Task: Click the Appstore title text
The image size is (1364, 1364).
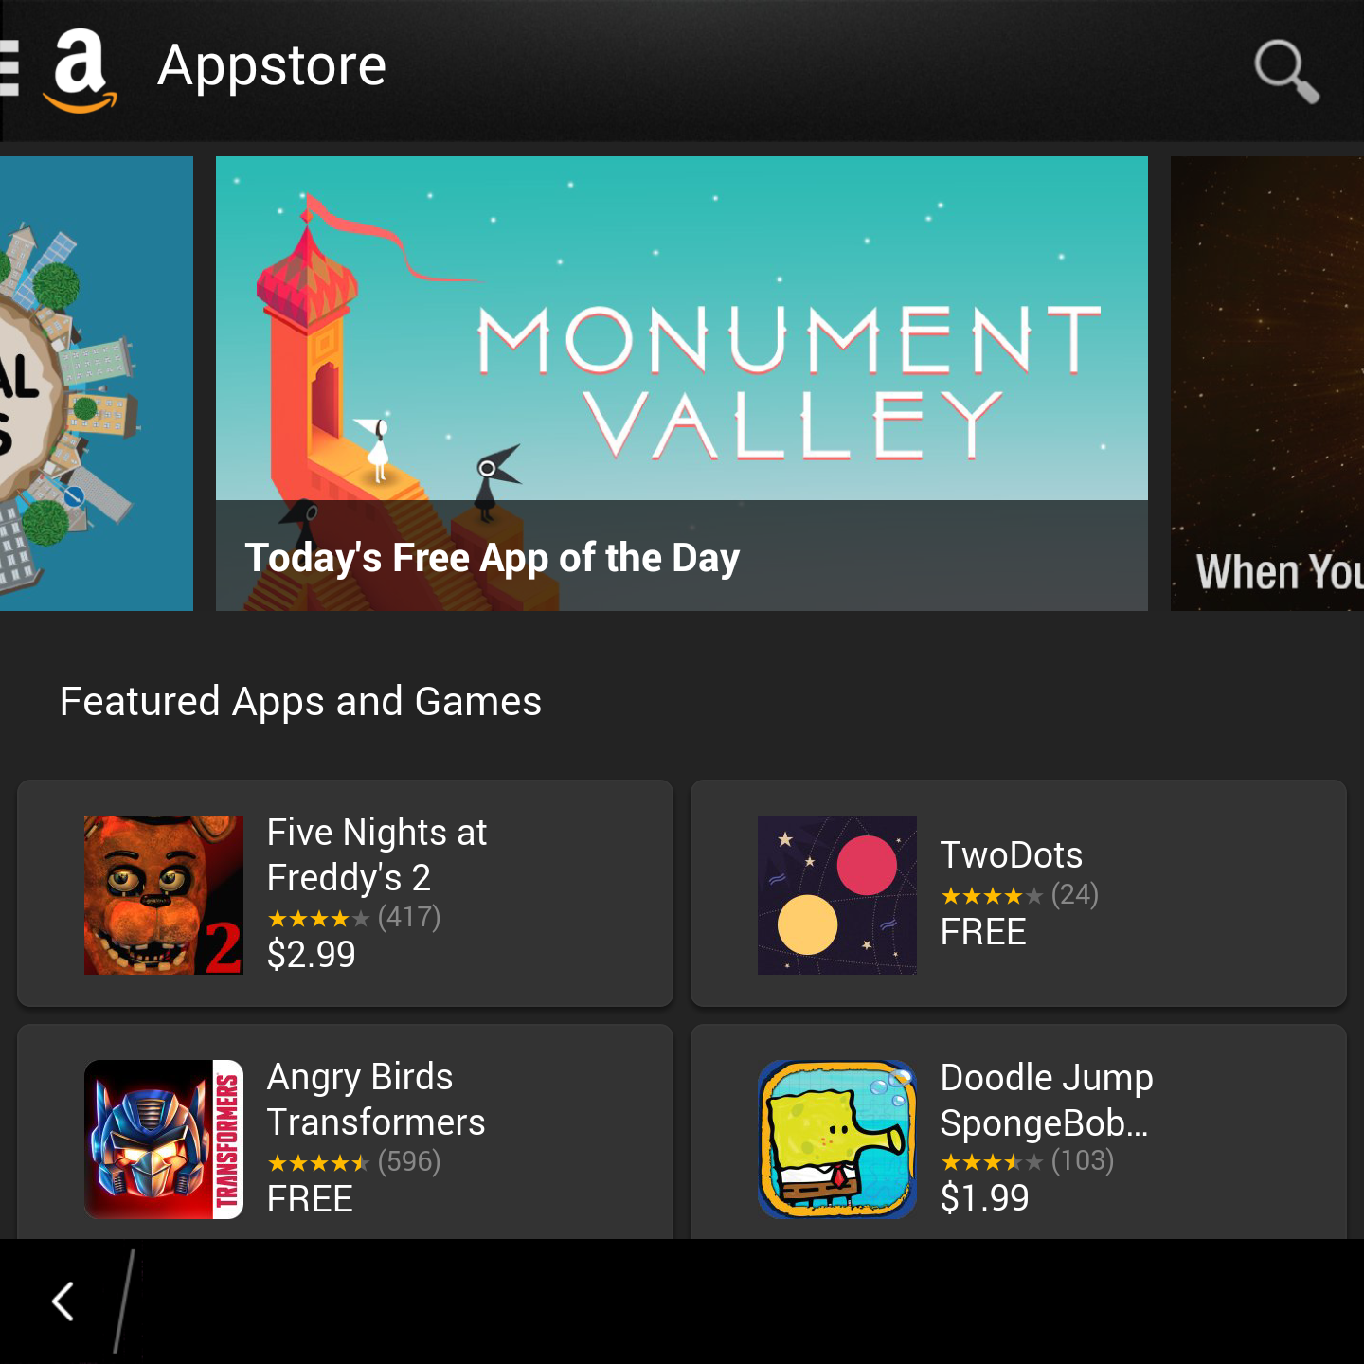Action: coord(272,66)
